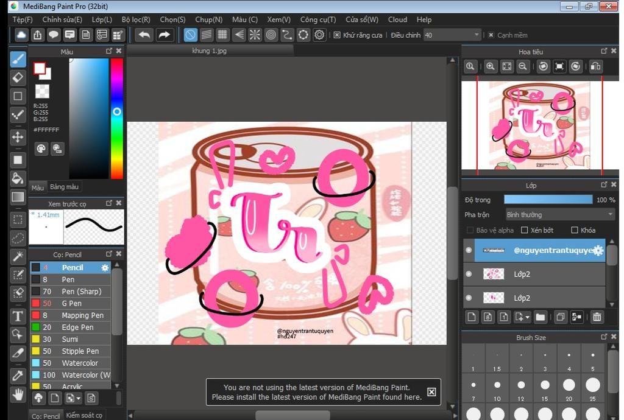This screenshot has width=624, height=420.
Task: Select the Eyedropper tool
Action: coord(18,376)
